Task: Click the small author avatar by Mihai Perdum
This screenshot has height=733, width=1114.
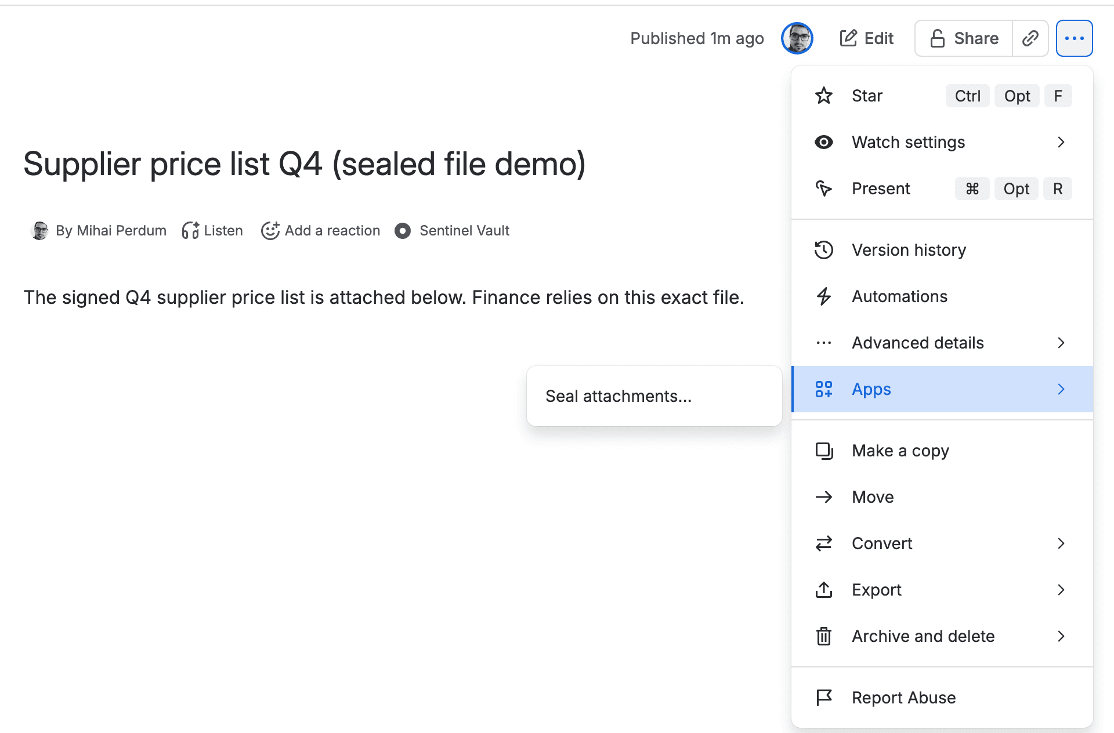Action: click(x=39, y=231)
